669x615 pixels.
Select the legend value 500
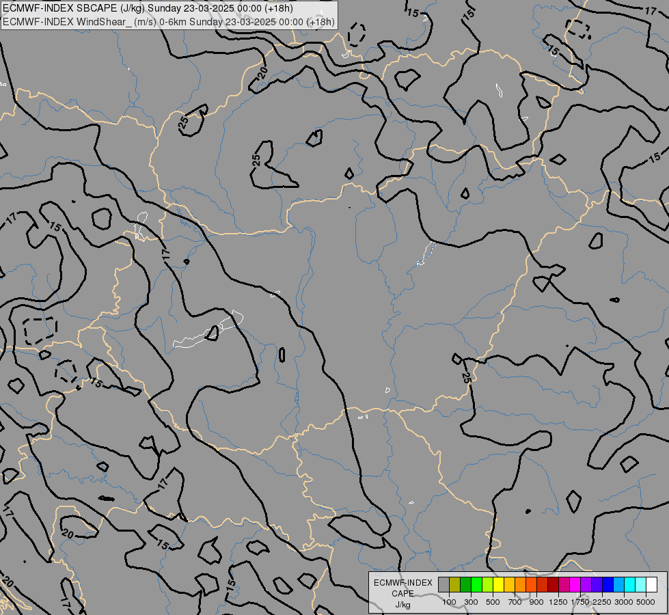[x=493, y=602]
